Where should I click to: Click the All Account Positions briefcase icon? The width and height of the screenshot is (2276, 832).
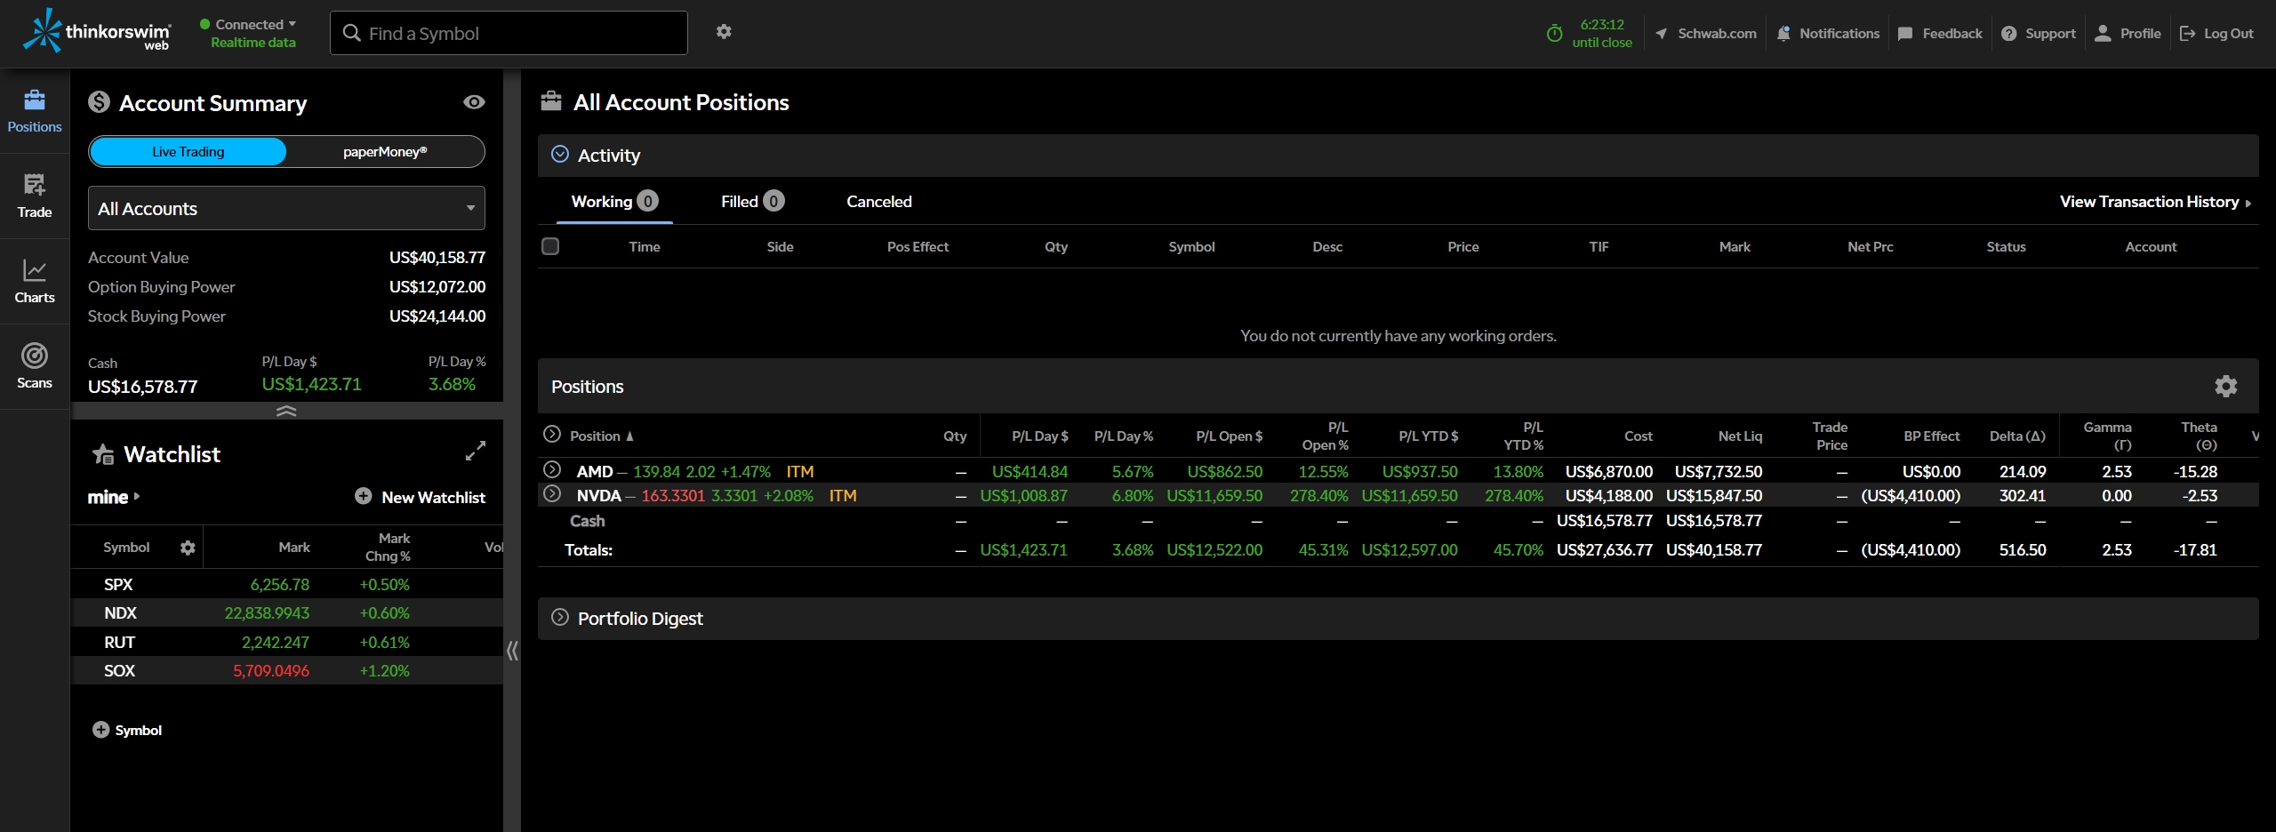pyautogui.click(x=551, y=100)
